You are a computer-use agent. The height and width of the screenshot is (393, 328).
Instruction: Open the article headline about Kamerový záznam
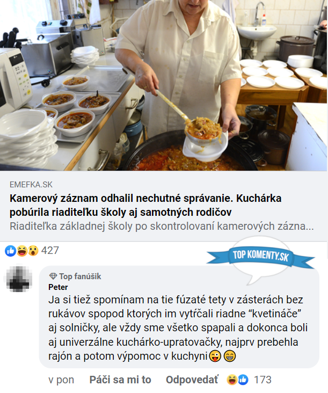(x=145, y=205)
